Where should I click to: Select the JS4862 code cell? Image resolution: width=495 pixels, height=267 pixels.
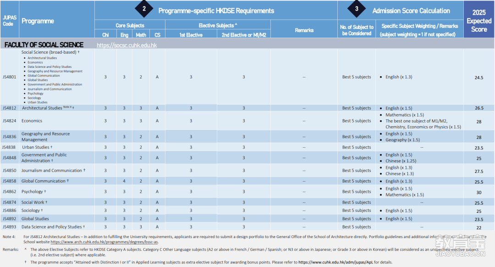(x=10, y=191)
